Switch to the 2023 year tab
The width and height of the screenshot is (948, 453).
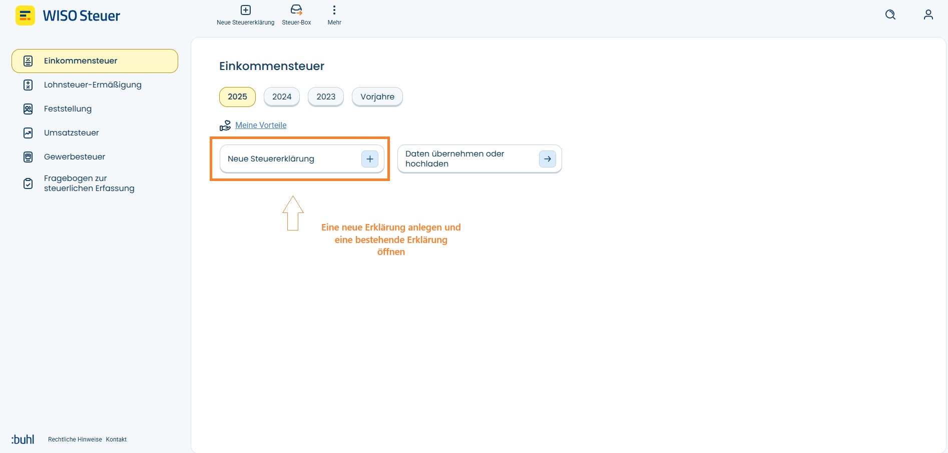click(326, 97)
